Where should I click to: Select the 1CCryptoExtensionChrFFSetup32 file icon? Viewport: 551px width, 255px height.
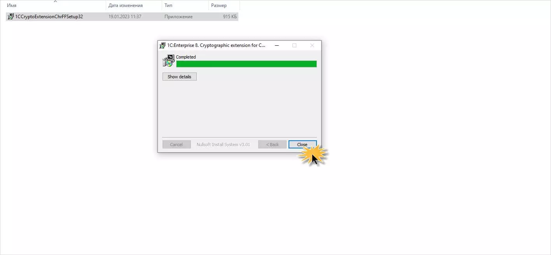[x=10, y=17]
